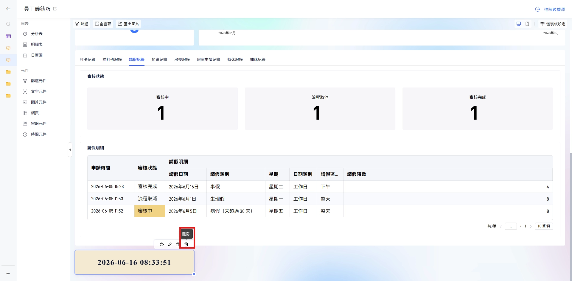The image size is (572, 281).
Task: Open the bottom yellow folder in left rail
Action: [8, 96]
